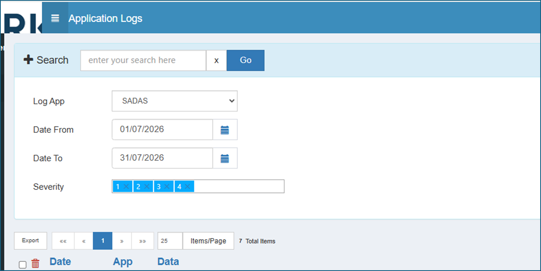
Task: Focus the search text field
Action: [143, 60]
